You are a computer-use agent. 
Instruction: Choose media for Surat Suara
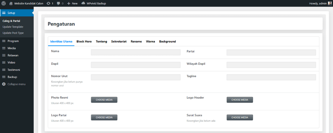pyautogui.click(x=240, y=117)
